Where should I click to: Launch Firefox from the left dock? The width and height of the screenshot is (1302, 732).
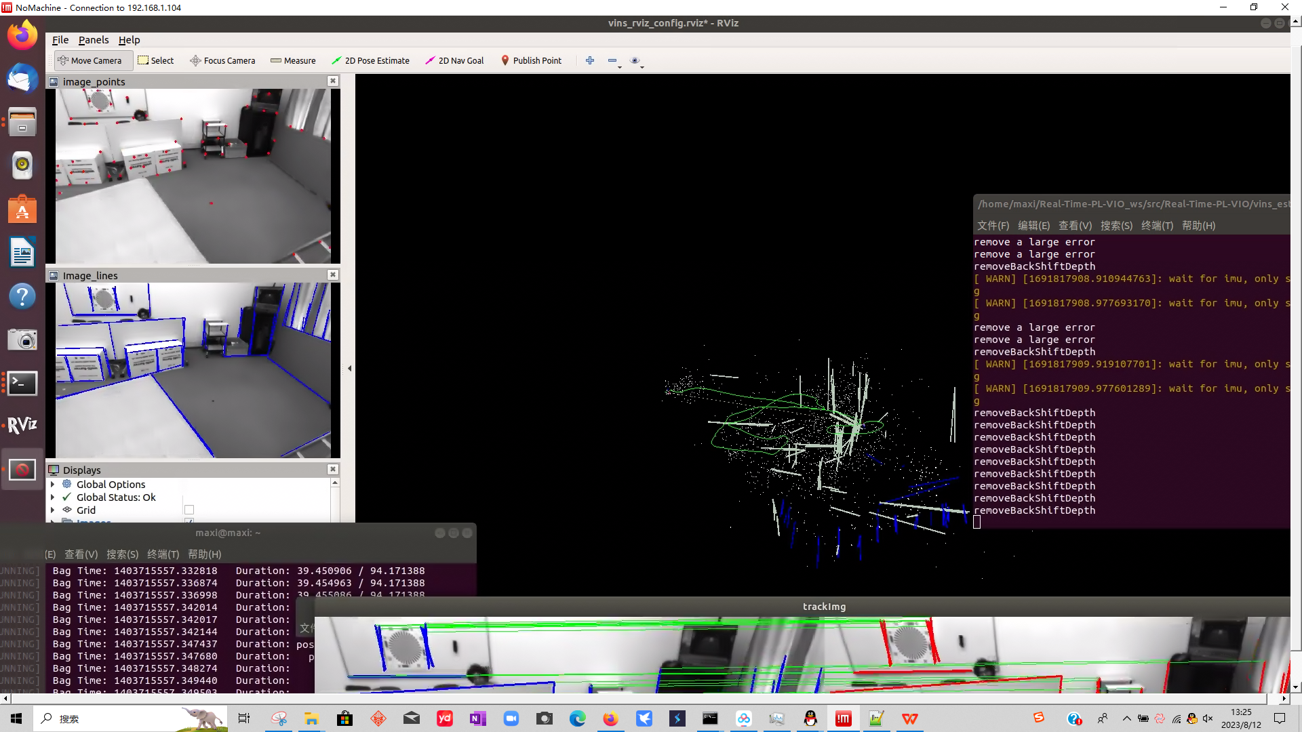[22, 33]
